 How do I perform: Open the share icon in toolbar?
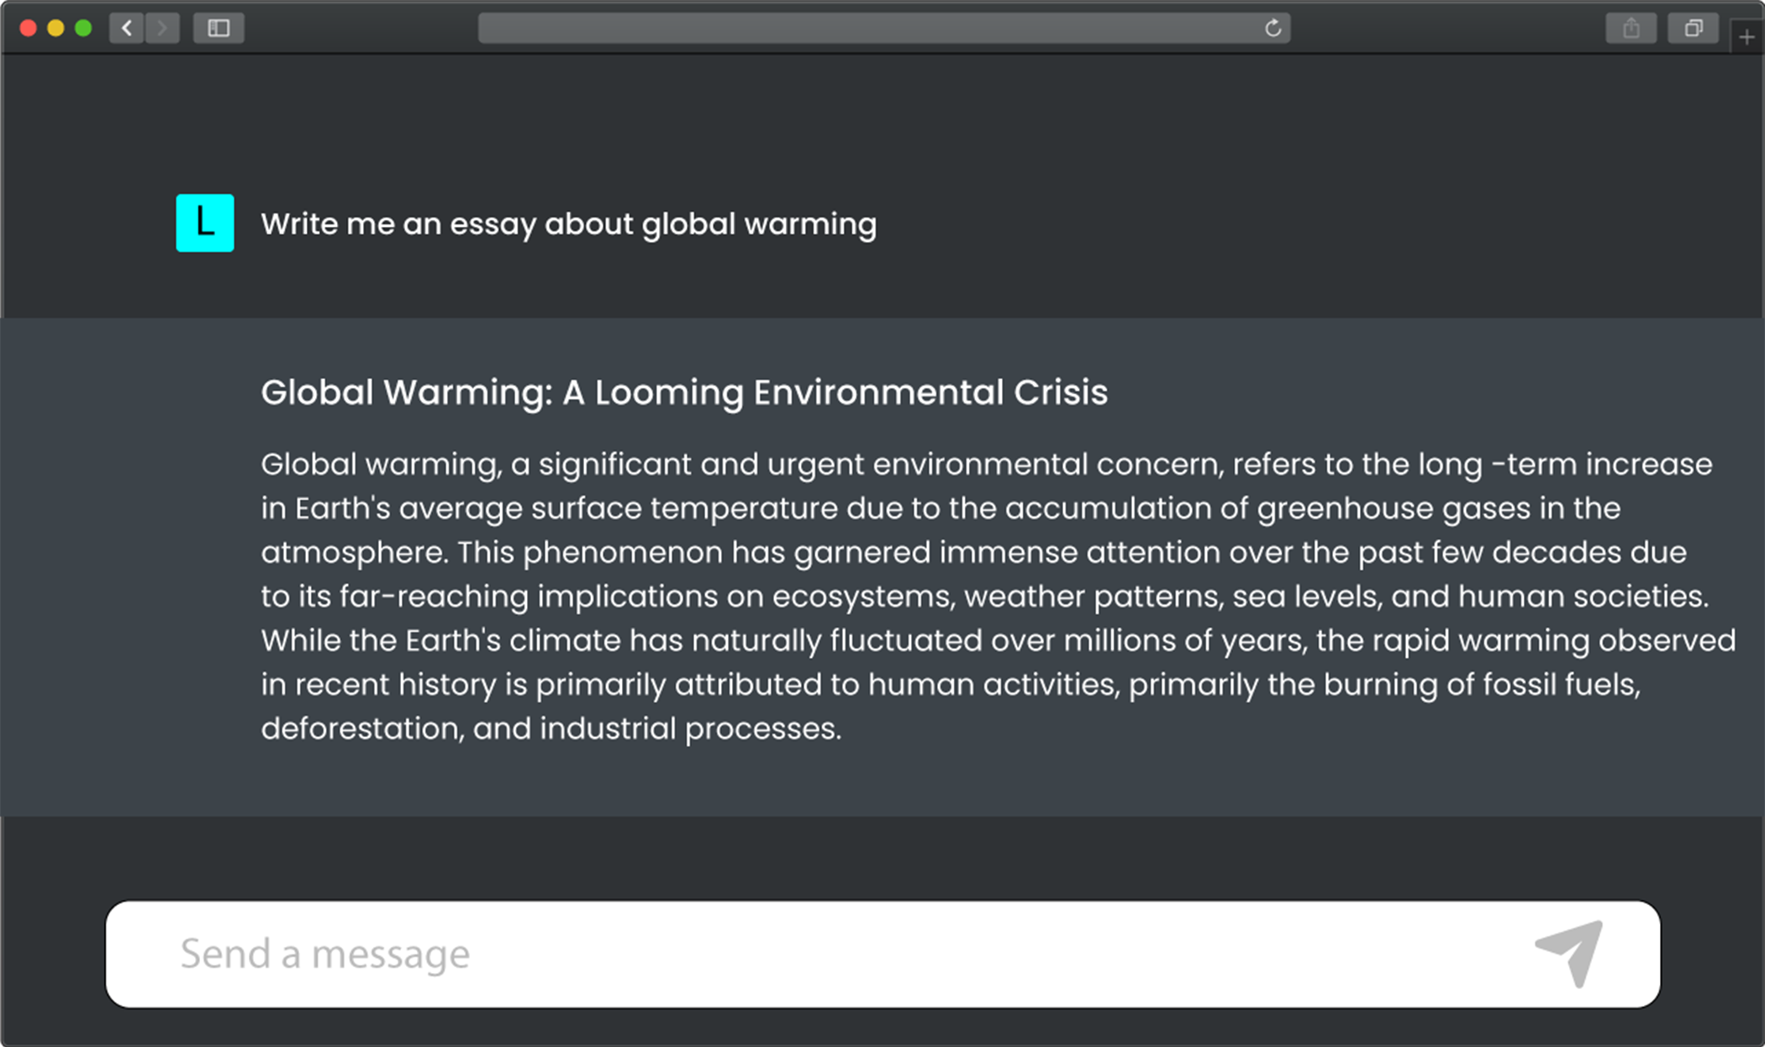(x=1631, y=29)
